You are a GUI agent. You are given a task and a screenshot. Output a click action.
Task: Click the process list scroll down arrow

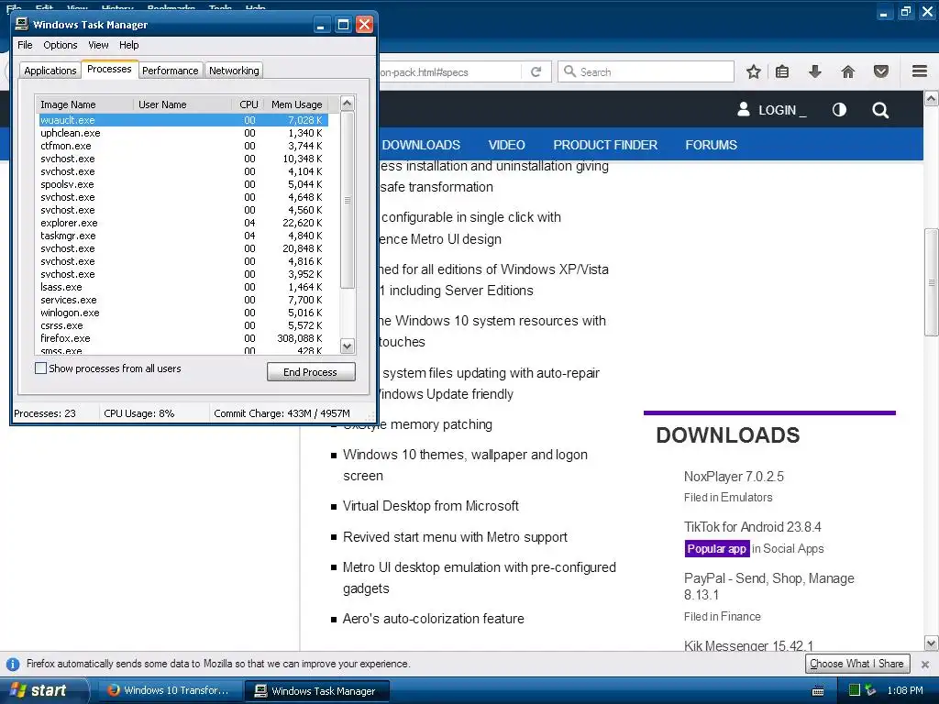(348, 346)
